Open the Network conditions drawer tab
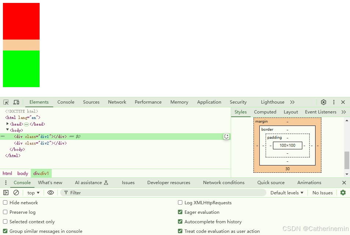Screen dimensions: 350x235 [x=224, y=183]
